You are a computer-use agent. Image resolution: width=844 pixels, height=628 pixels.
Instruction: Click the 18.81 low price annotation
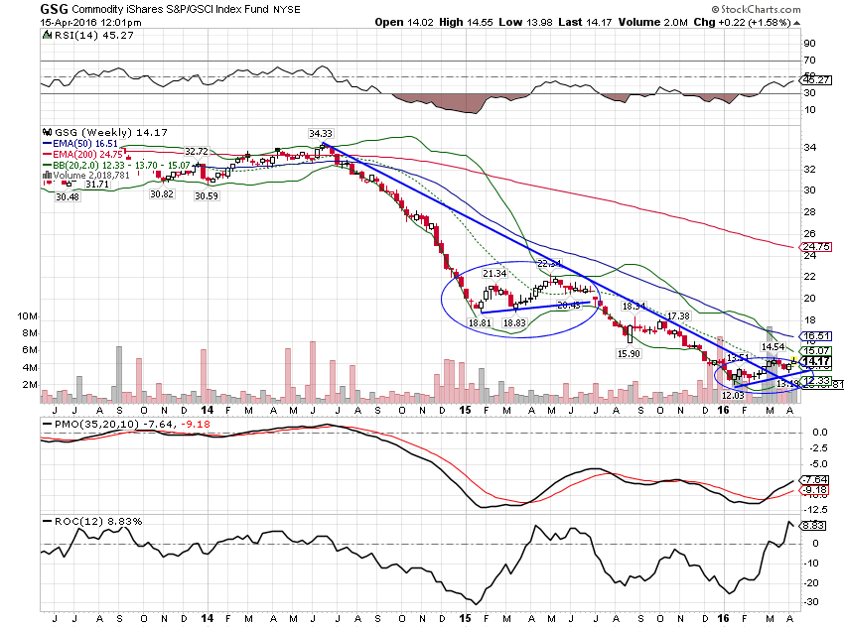(x=481, y=323)
